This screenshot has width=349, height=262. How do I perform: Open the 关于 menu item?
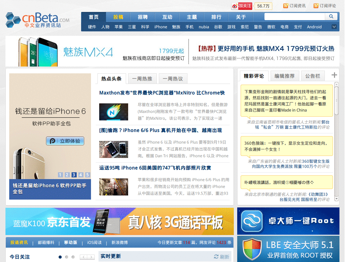coord(241,17)
